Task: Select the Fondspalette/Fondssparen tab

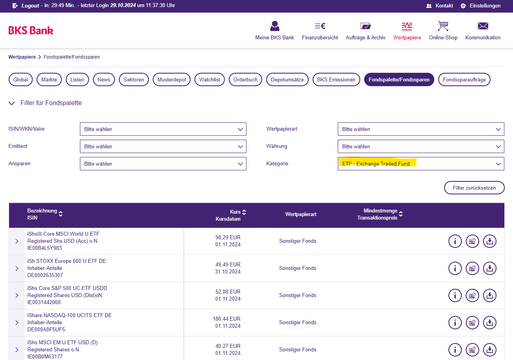Action: pos(399,79)
